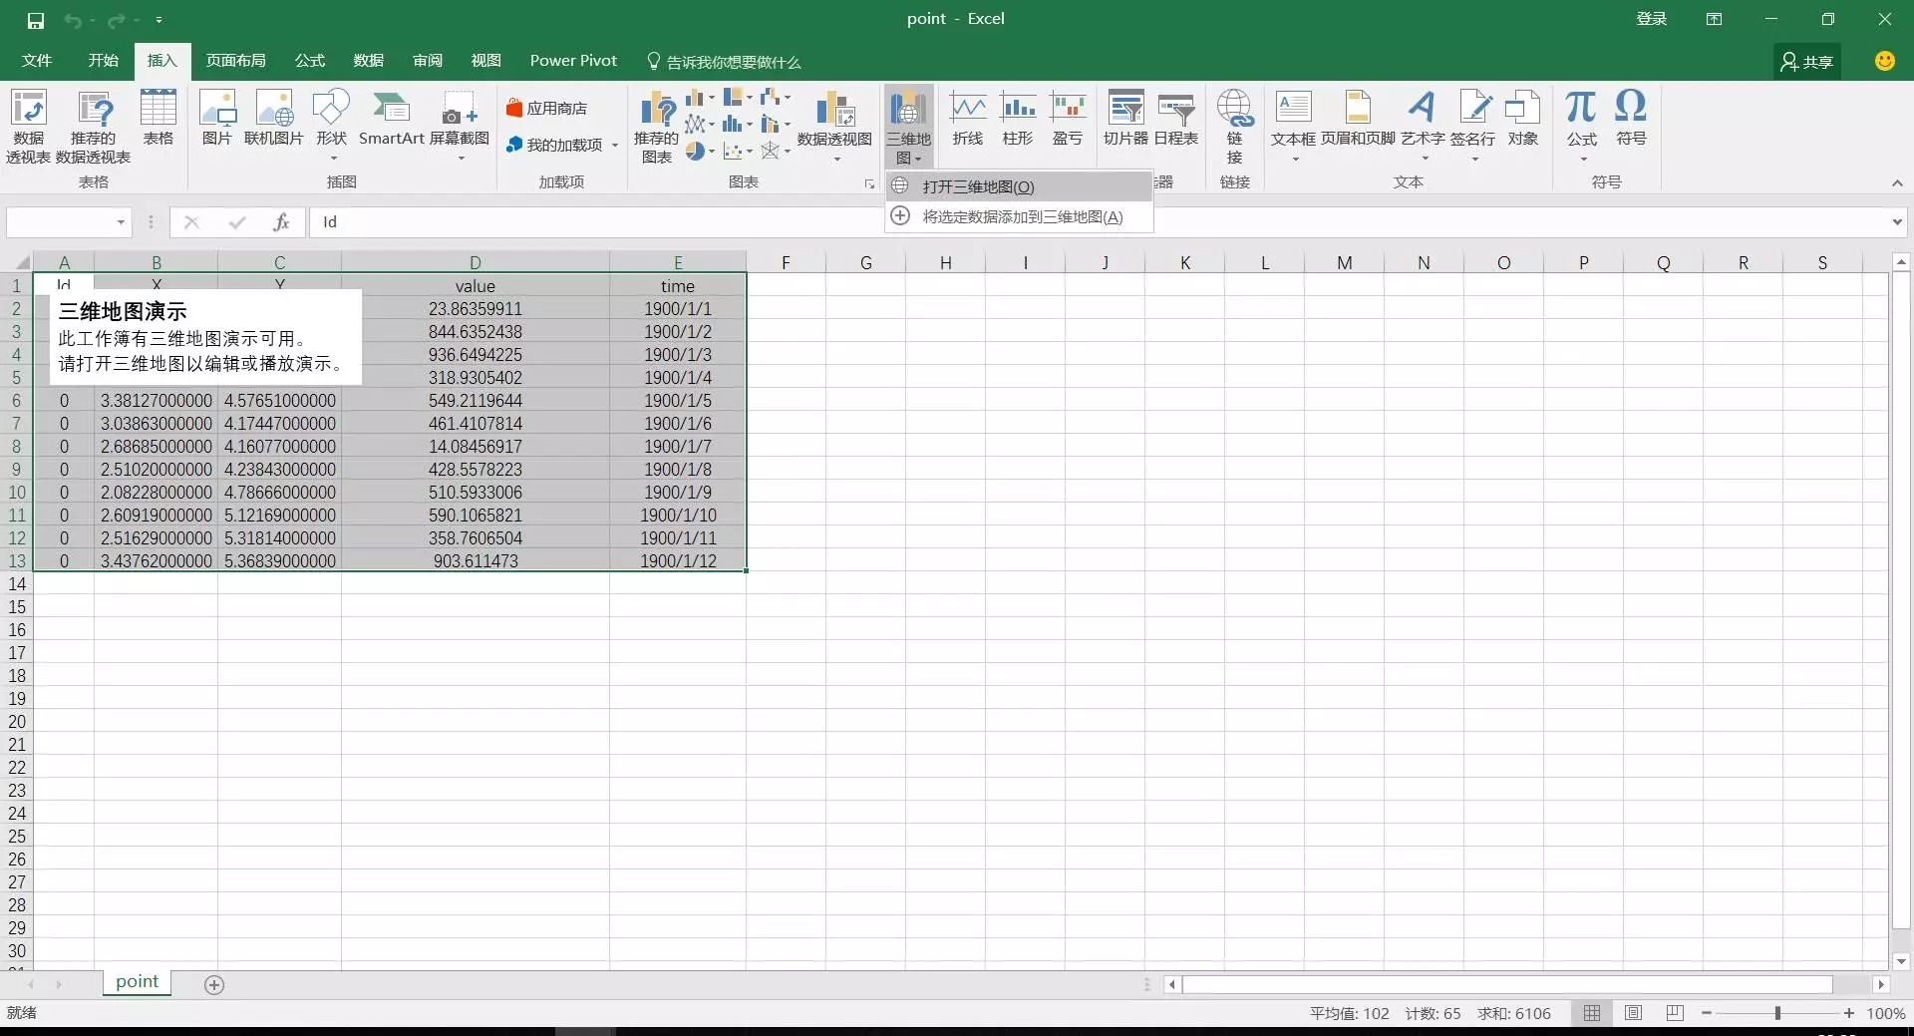
Task: Insert a Table (表格)
Action: (159, 118)
